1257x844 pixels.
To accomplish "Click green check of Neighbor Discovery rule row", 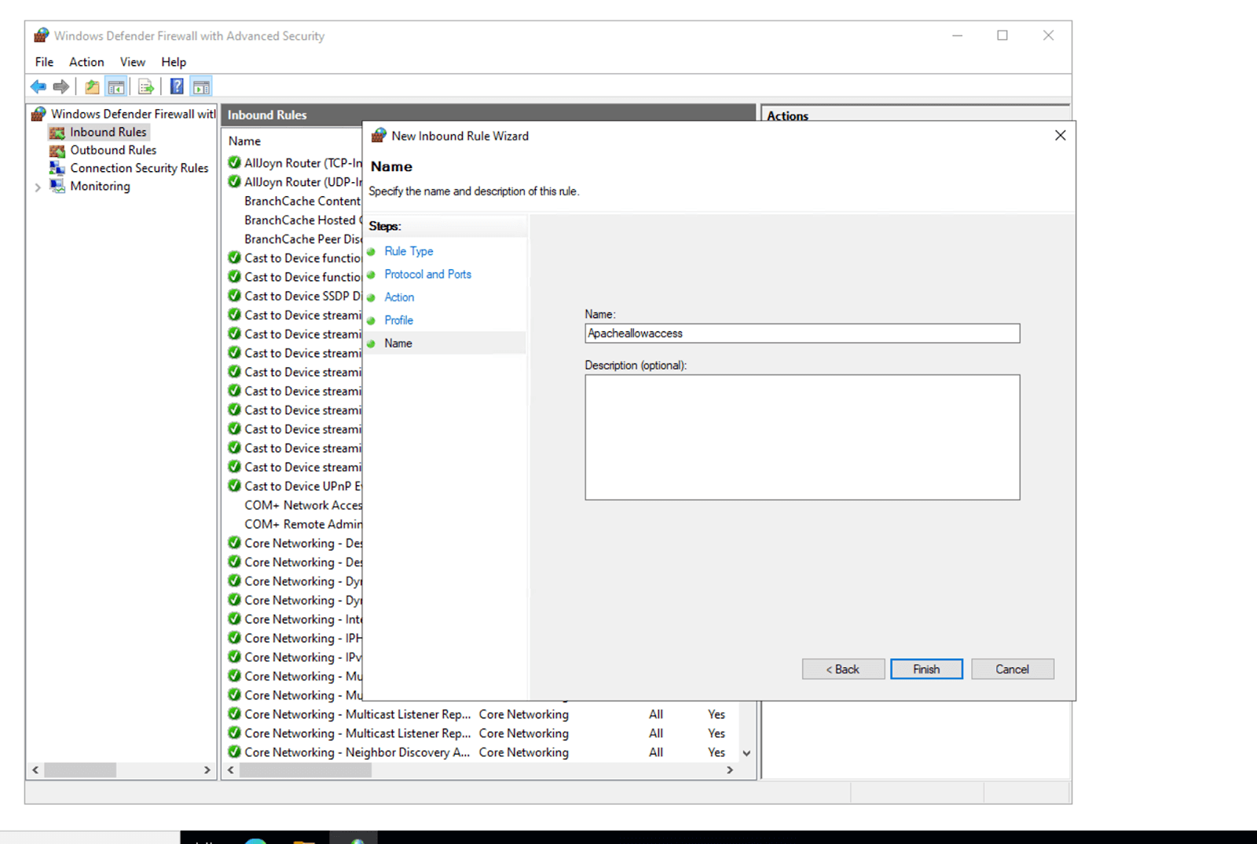I will click(234, 751).
